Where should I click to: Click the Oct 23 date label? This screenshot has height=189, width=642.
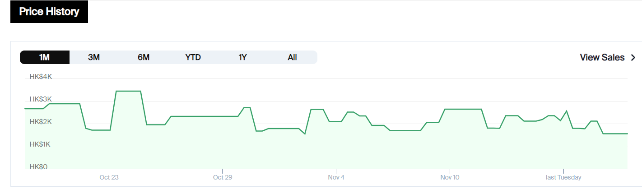click(109, 178)
